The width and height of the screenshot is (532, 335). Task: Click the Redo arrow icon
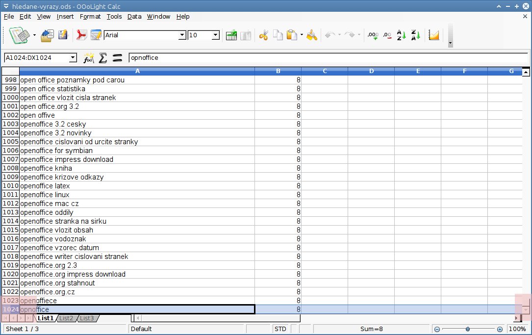350,35
